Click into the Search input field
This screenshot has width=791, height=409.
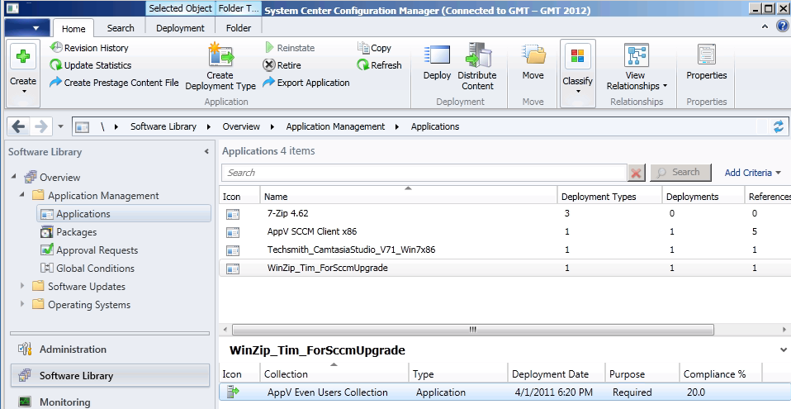pyautogui.click(x=424, y=173)
